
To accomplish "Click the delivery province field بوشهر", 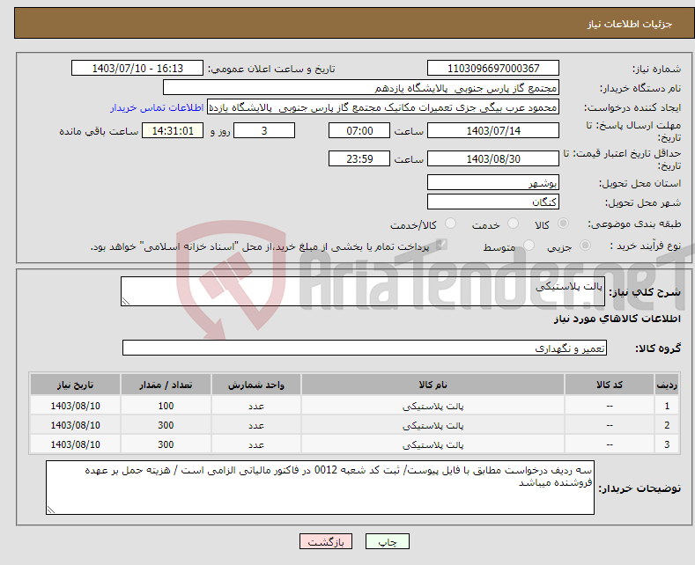I will tap(493, 182).
